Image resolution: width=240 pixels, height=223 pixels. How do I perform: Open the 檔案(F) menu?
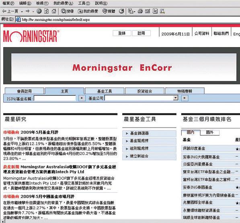click(8, 3)
